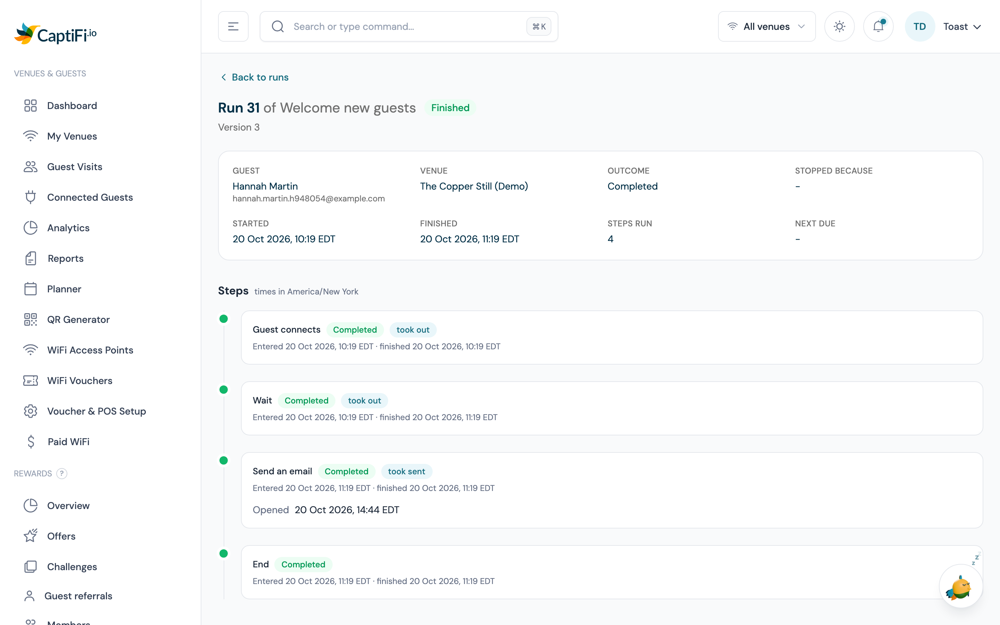Viewport: 1000px width, 625px height.
Task: Click the Connected Guests plug icon
Action: coord(31,197)
